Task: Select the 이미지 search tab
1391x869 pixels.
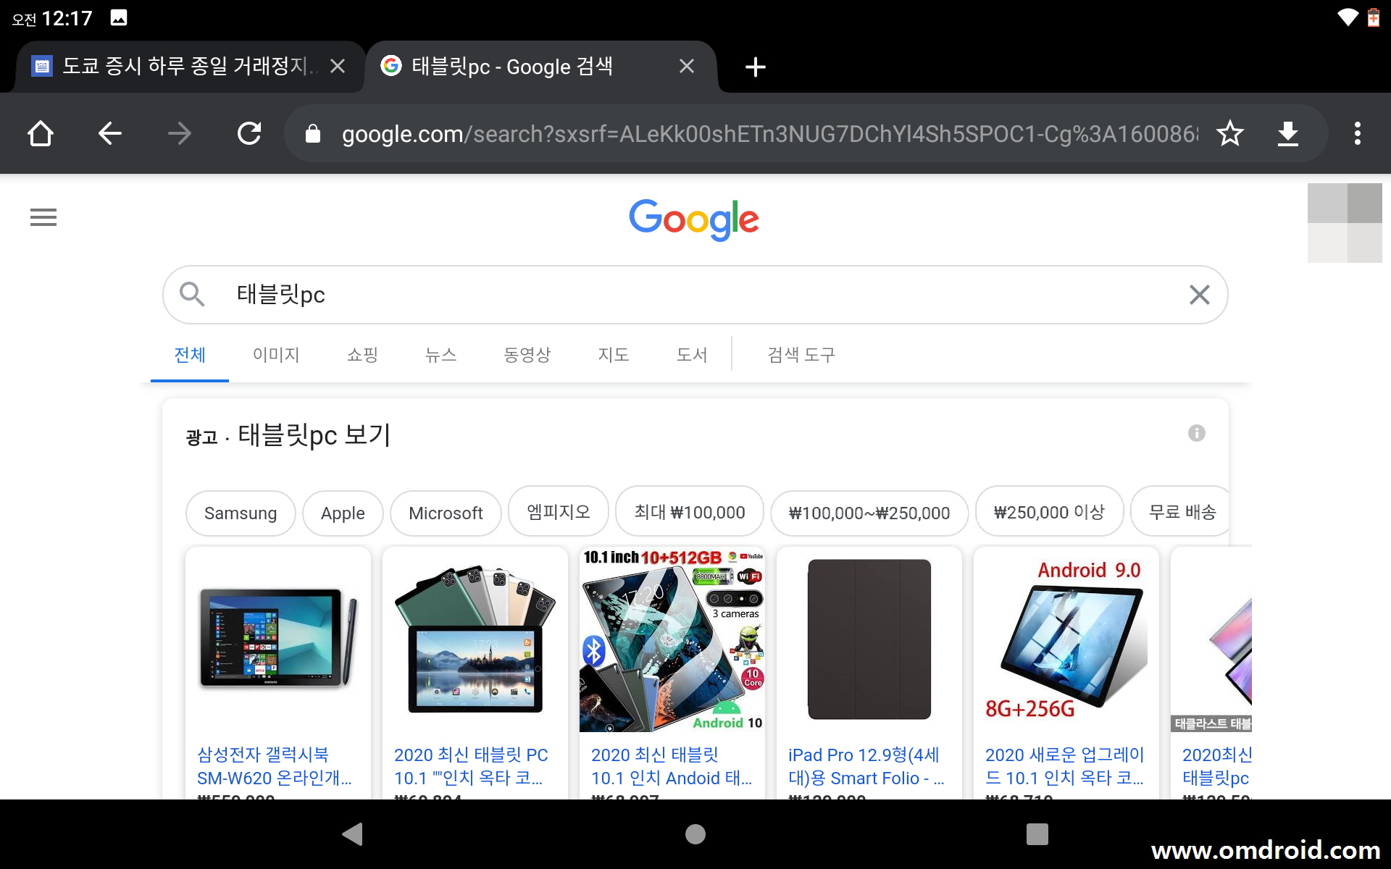Action: point(276,355)
